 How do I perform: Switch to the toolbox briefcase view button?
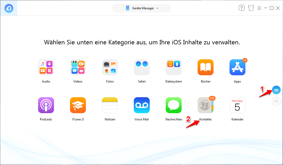point(276,101)
